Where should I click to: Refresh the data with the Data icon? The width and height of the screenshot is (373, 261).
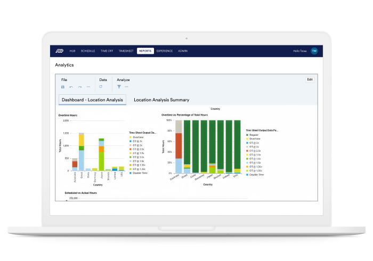click(x=101, y=87)
